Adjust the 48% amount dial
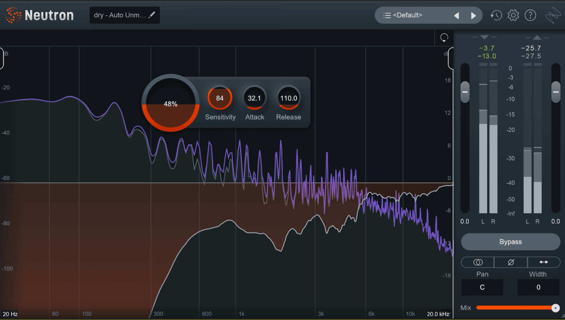Image resolution: width=565 pixels, height=320 pixels. pyautogui.click(x=170, y=104)
